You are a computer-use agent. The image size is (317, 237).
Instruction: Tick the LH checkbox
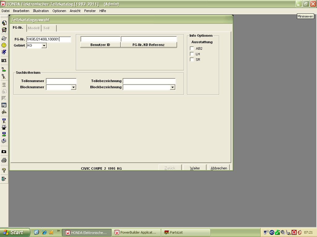click(x=192, y=54)
